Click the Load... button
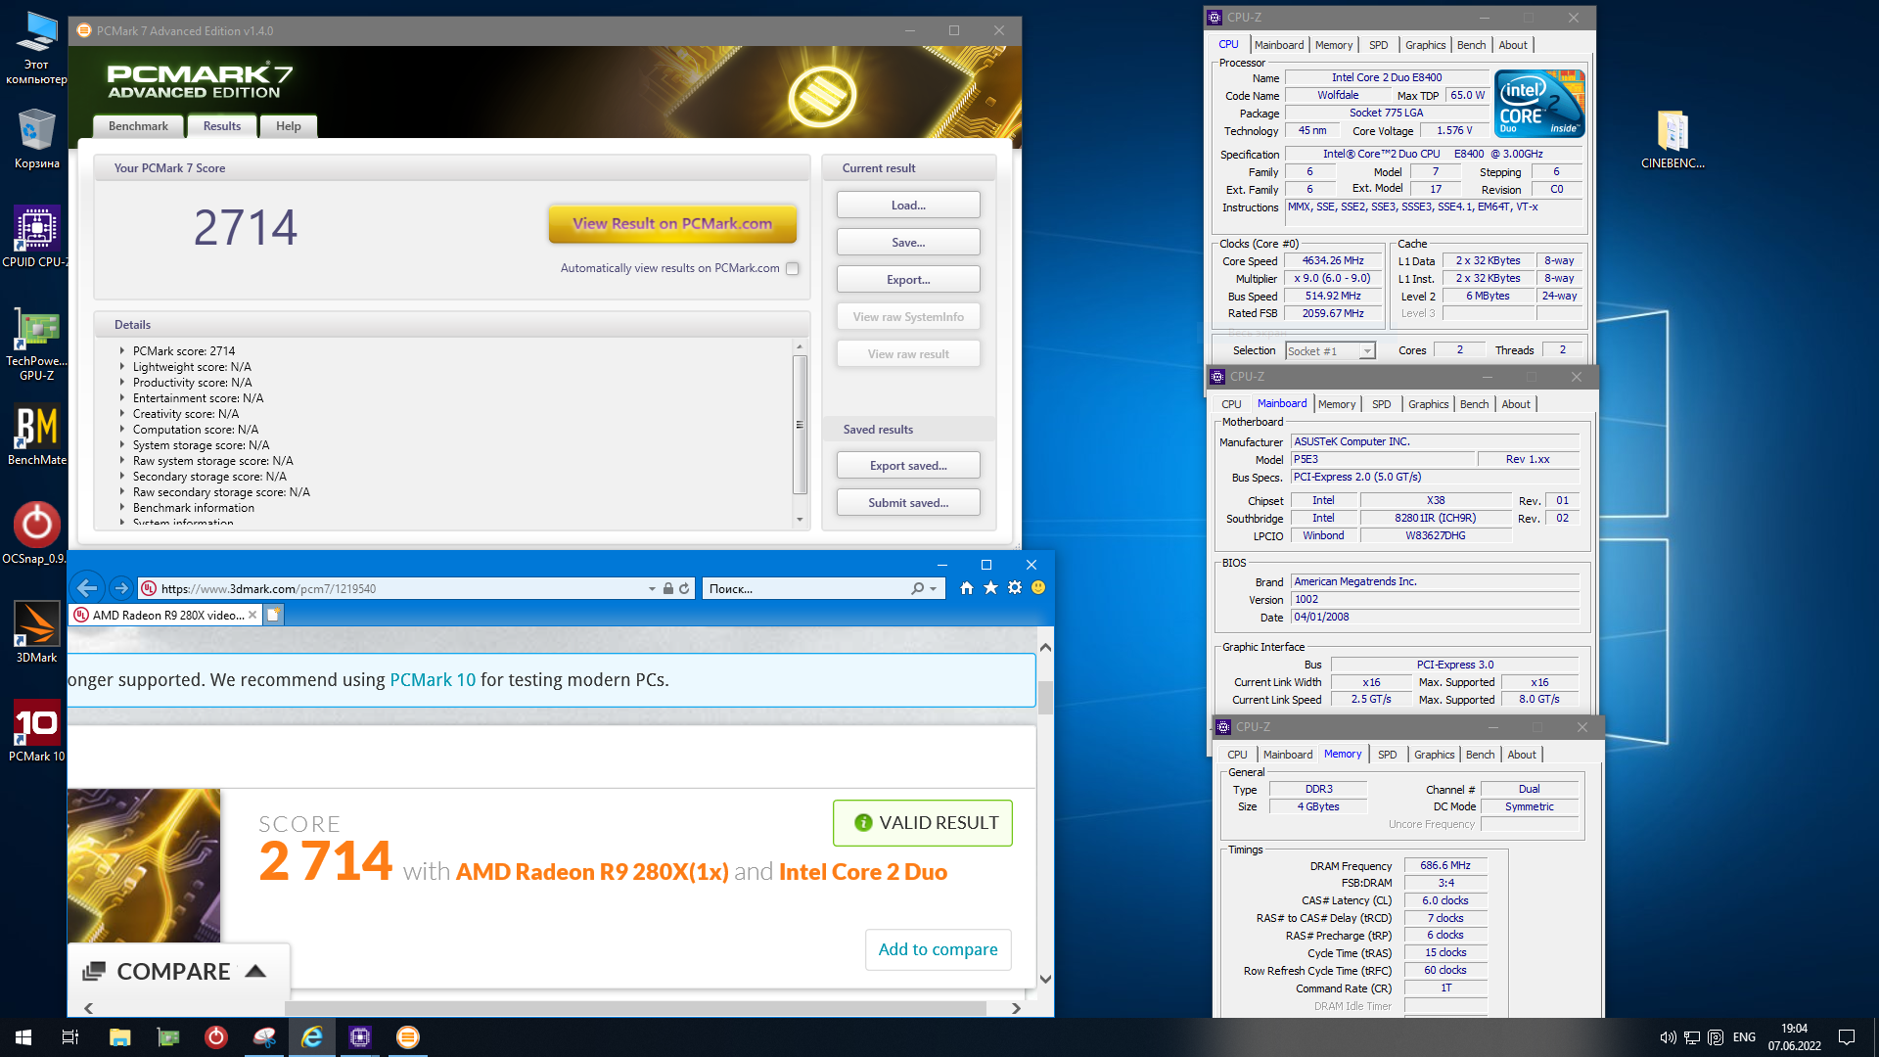 tap(908, 206)
